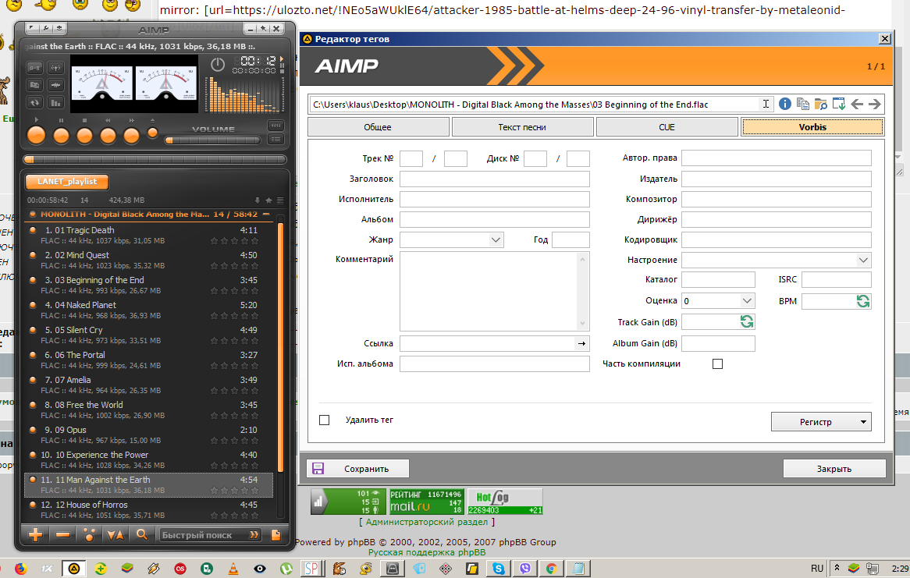Click the Заголовок input field
The height and width of the screenshot is (578, 910).
(x=495, y=179)
